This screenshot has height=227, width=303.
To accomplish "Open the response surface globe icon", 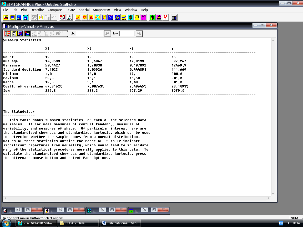I will [130, 17].
